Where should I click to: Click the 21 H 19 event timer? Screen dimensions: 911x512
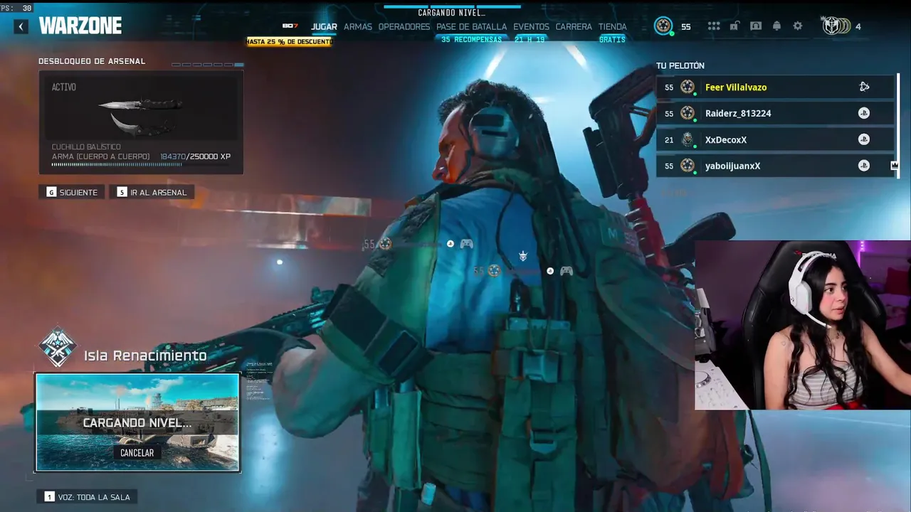(530, 40)
